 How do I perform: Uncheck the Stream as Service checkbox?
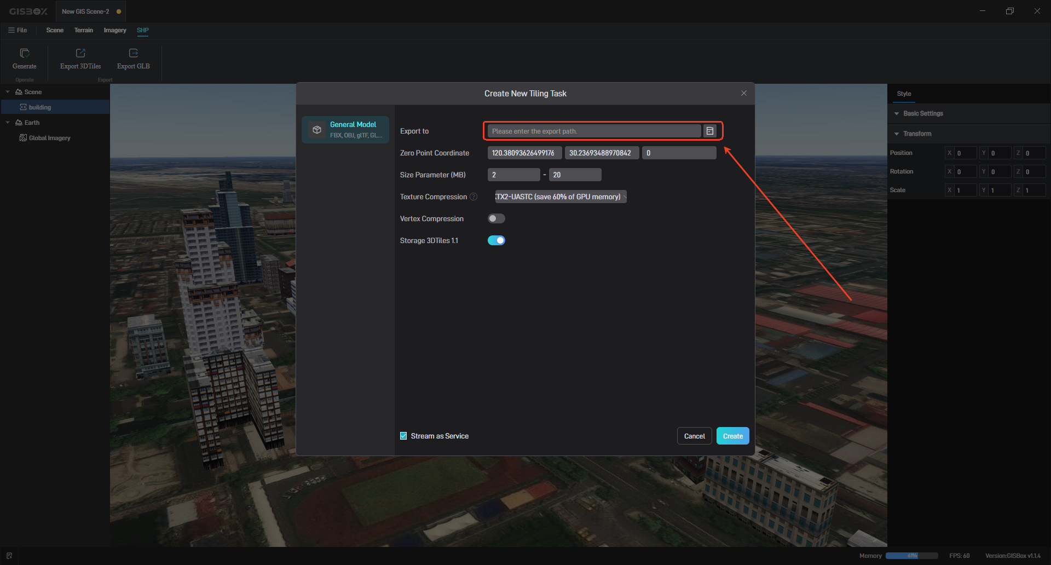tap(403, 436)
